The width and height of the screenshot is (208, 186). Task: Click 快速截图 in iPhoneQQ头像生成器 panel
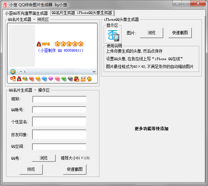point(180,33)
